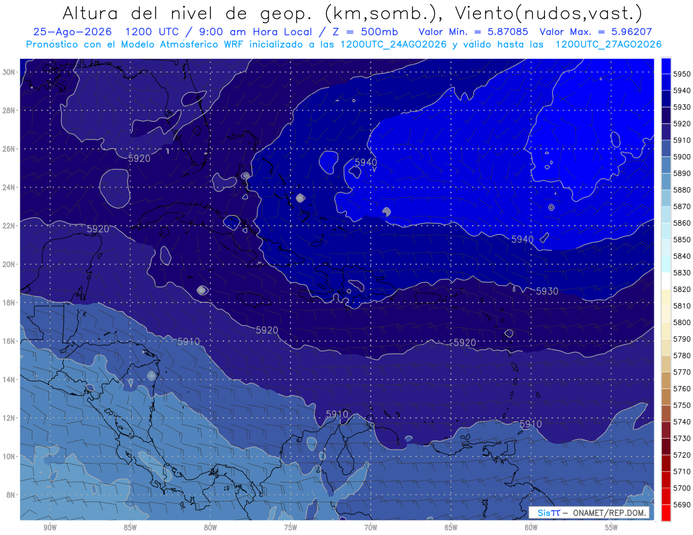Pick the bright red bottom legend swatch below 5690
Screen dimensions: 693x535
pyautogui.click(x=665, y=512)
